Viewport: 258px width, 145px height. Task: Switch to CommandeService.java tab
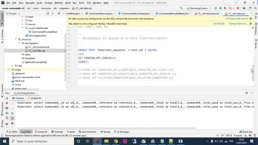(100, 13)
